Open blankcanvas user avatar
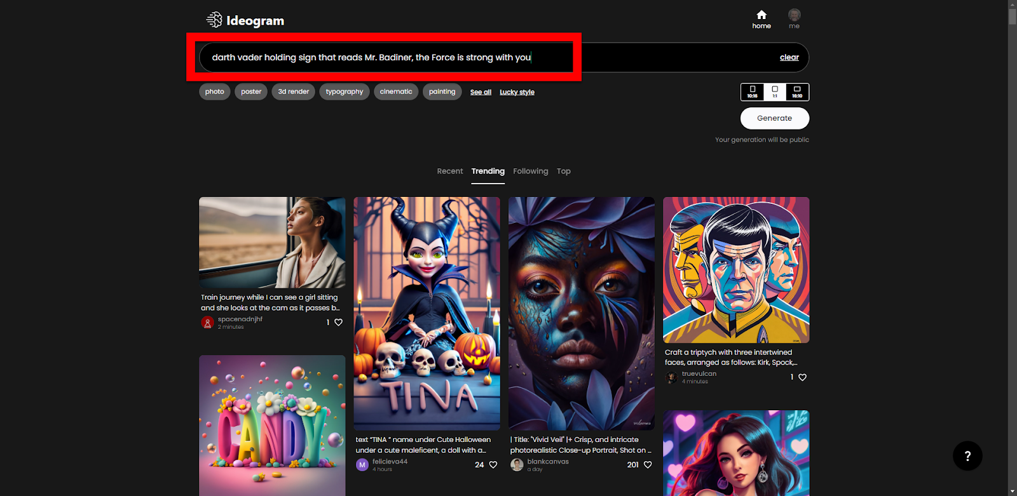1017x496 pixels. click(517, 465)
